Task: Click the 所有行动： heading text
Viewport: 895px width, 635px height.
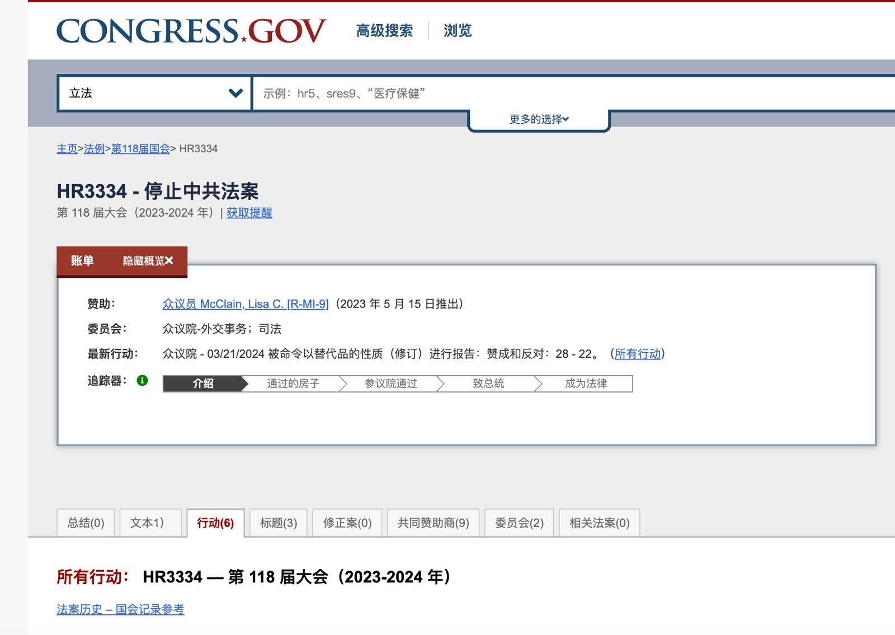Action: [x=93, y=577]
